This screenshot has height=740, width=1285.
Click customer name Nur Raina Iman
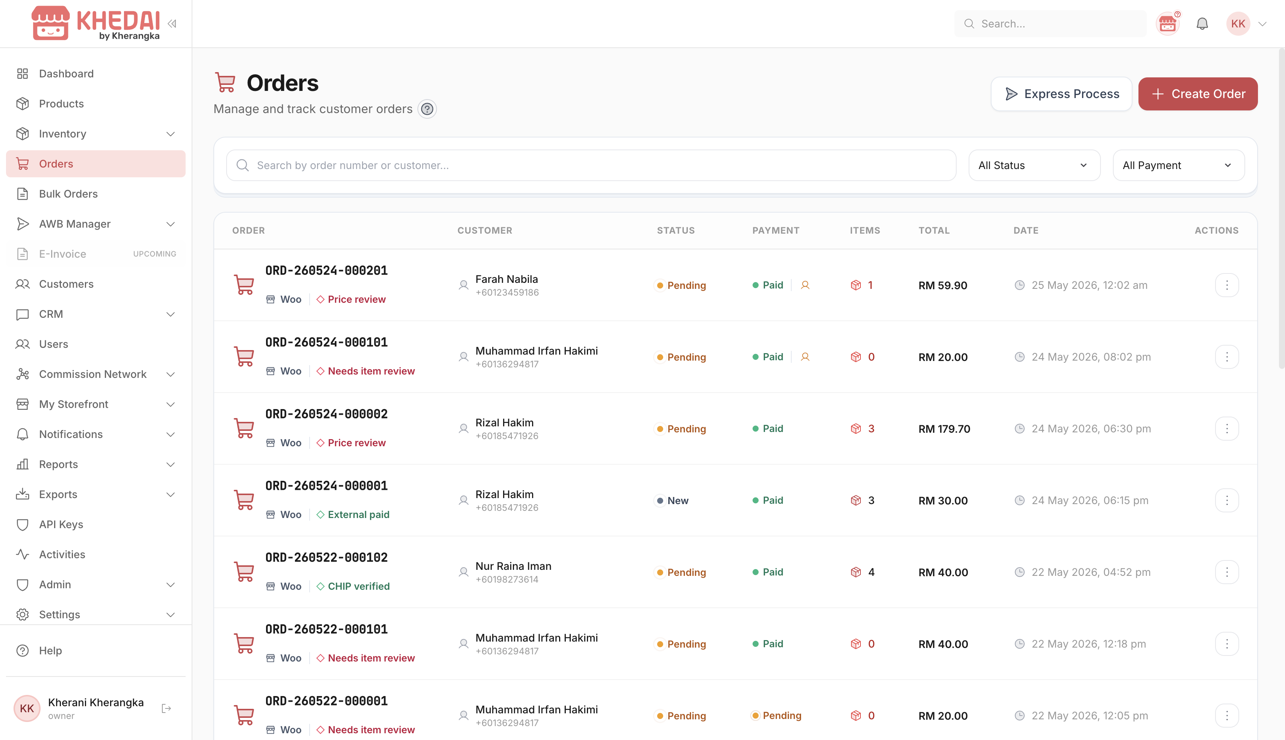(x=513, y=566)
